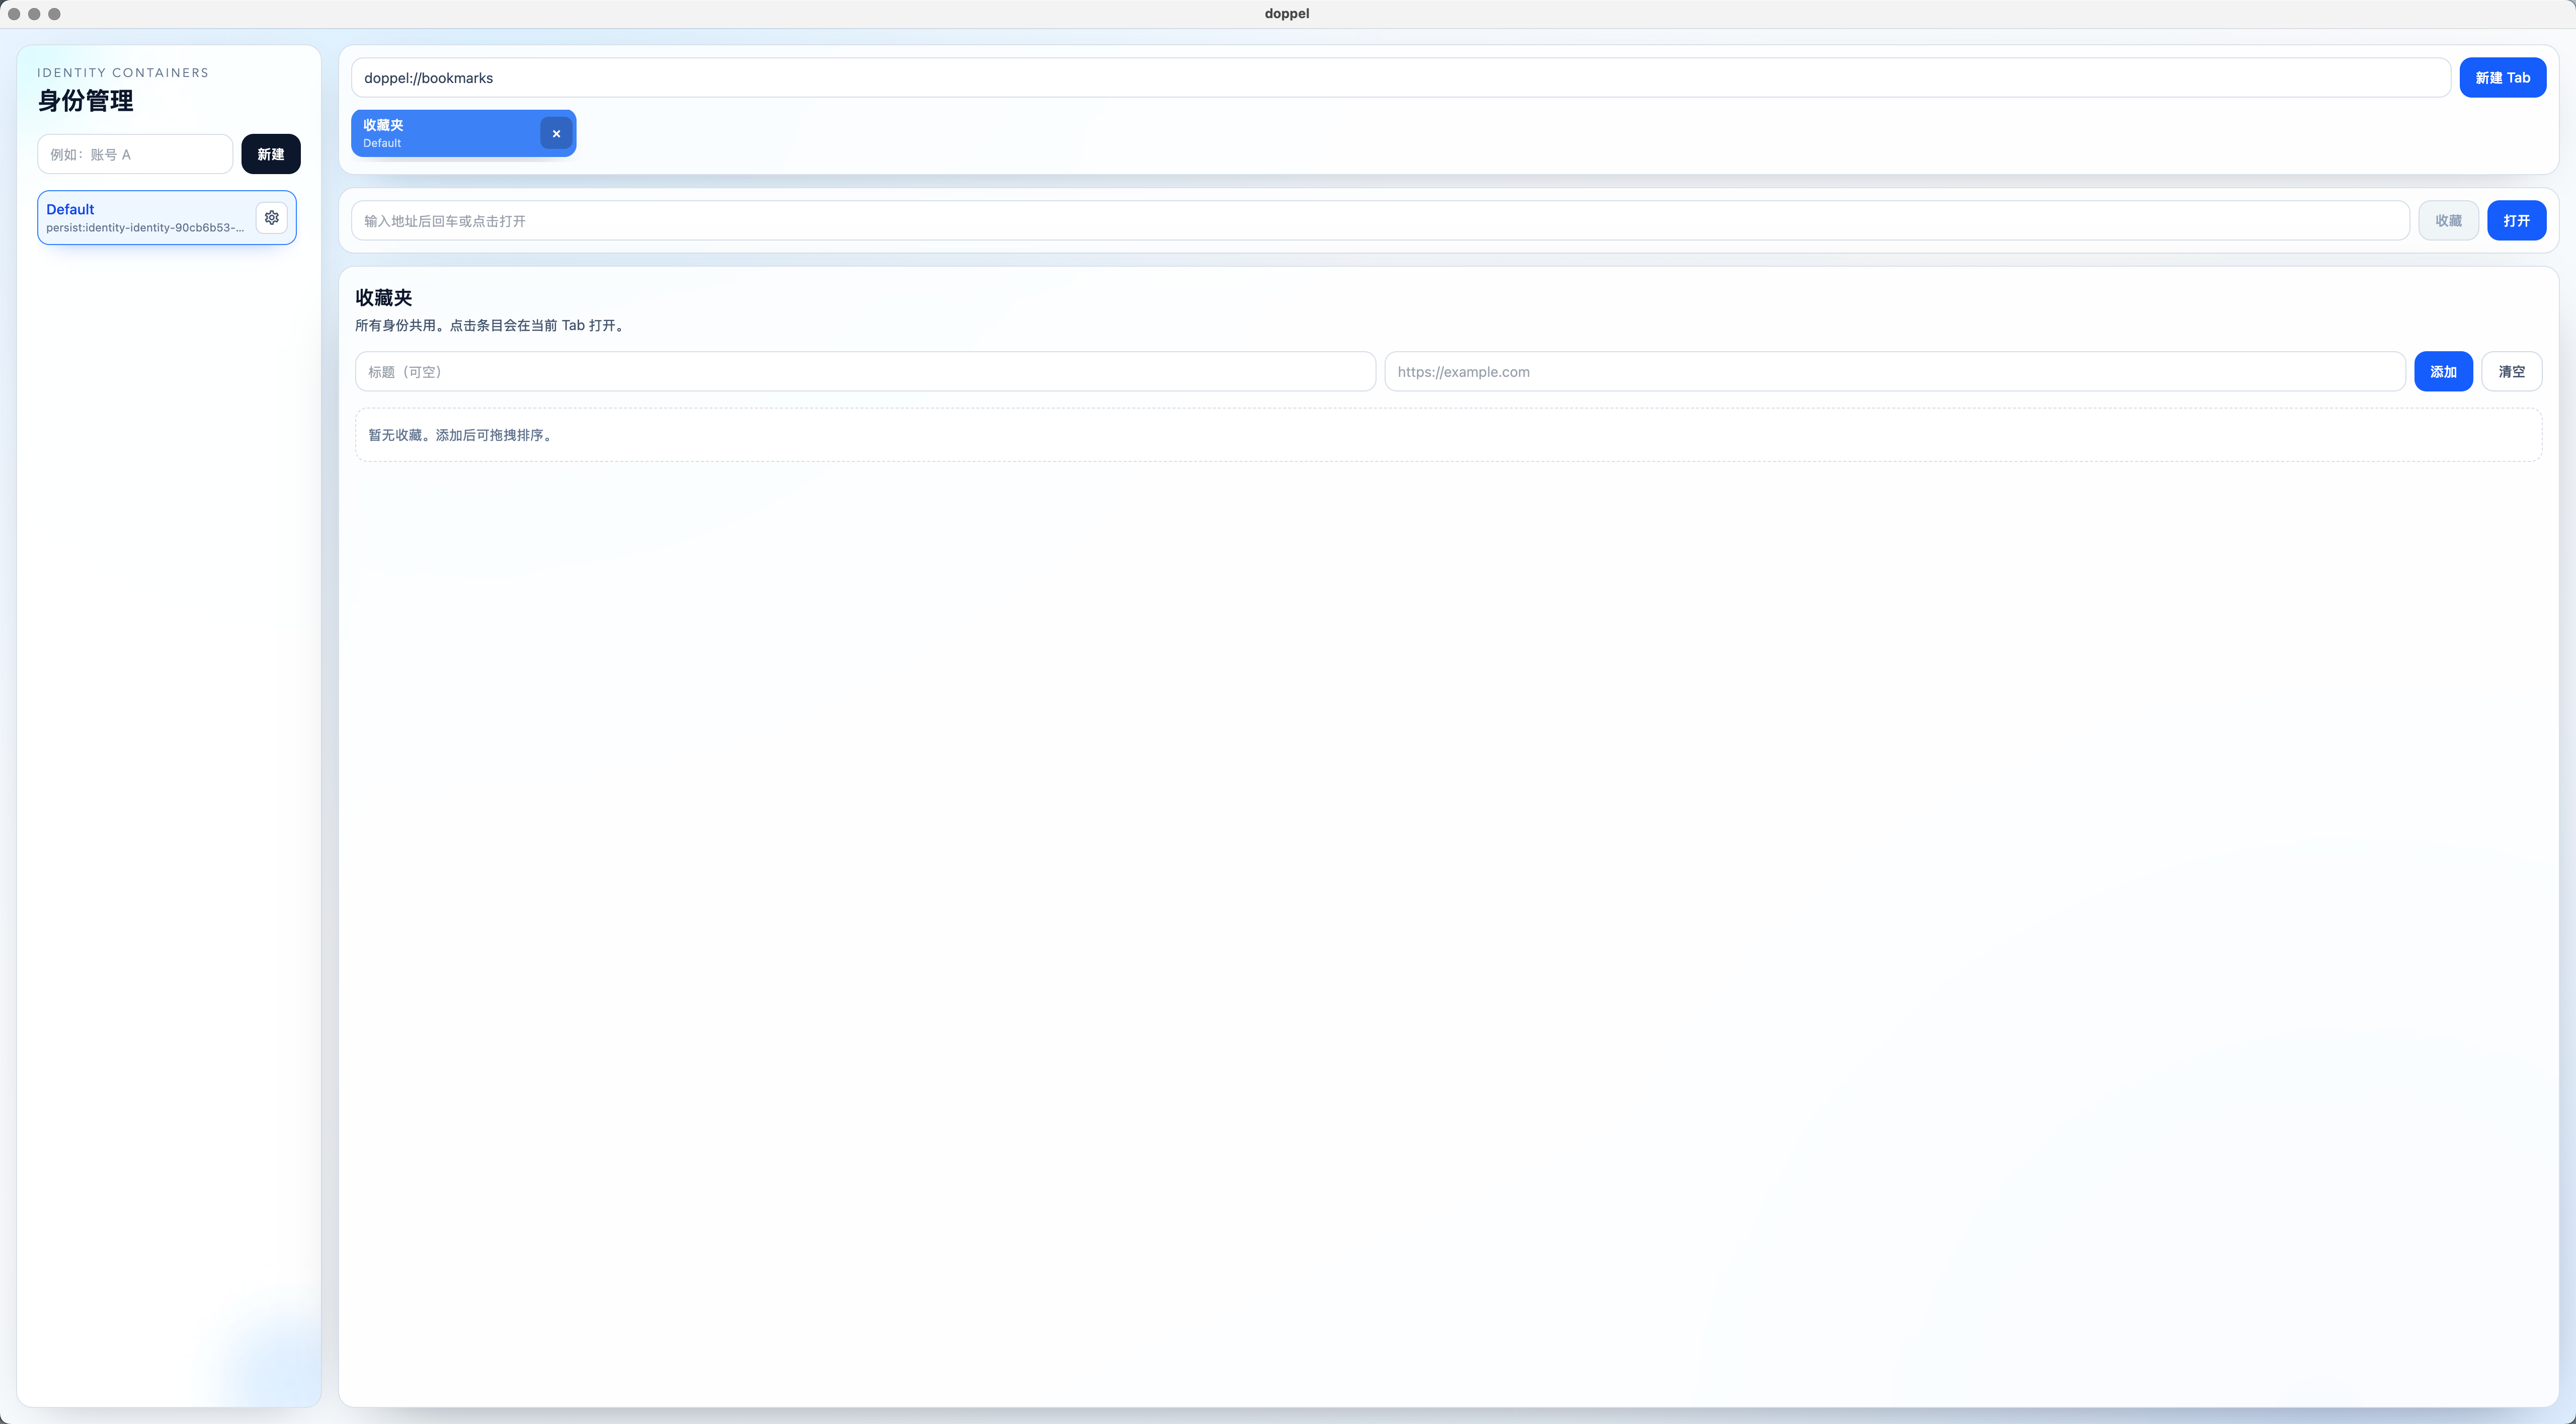Close the 收藏夹 tab with X
The width and height of the screenshot is (2576, 1424).
(556, 133)
